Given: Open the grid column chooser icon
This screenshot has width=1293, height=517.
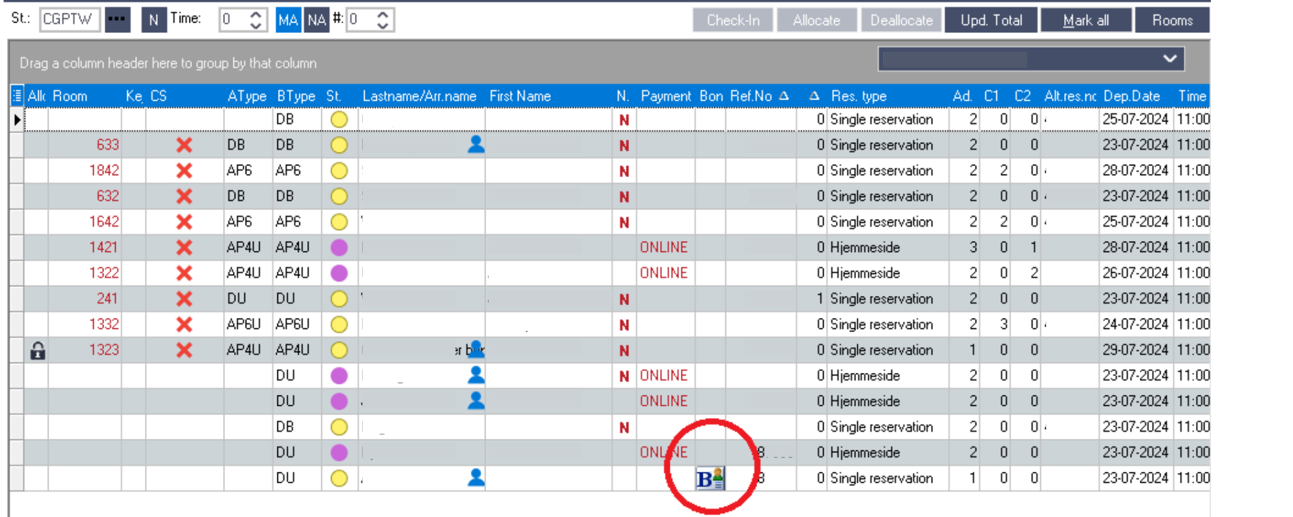Looking at the screenshot, I should (17, 96).
